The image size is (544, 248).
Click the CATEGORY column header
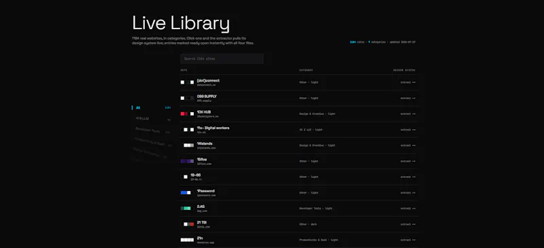point(306,71)
